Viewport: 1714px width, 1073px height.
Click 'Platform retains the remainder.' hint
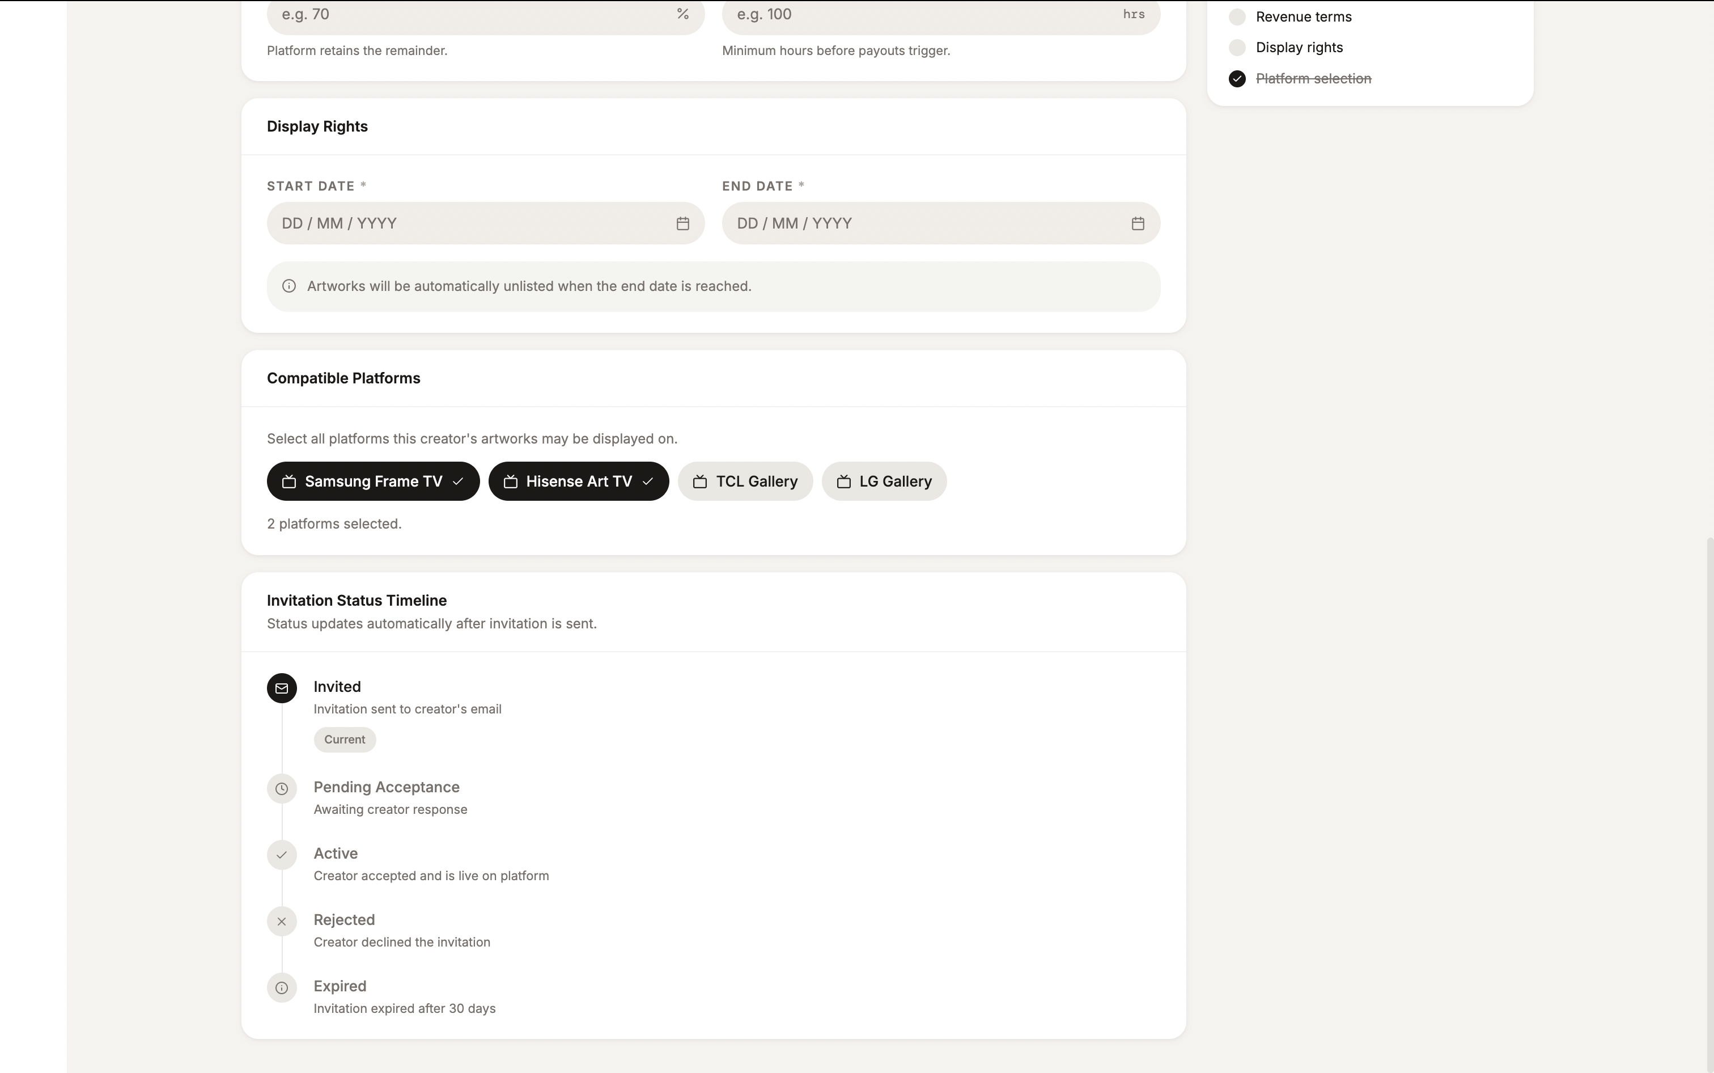click(x=357, y=50)
